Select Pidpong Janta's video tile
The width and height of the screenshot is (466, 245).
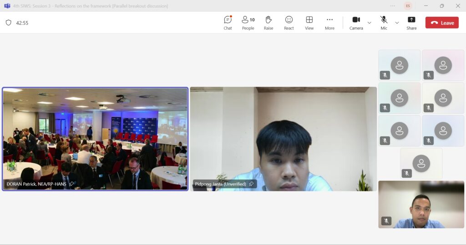[x=283, y=136]
